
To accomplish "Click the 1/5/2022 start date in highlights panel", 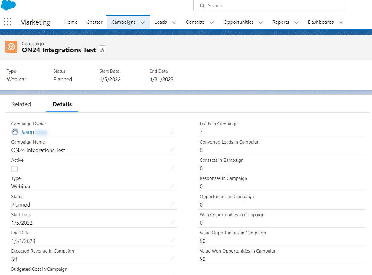I will click(x=110, y=79).
